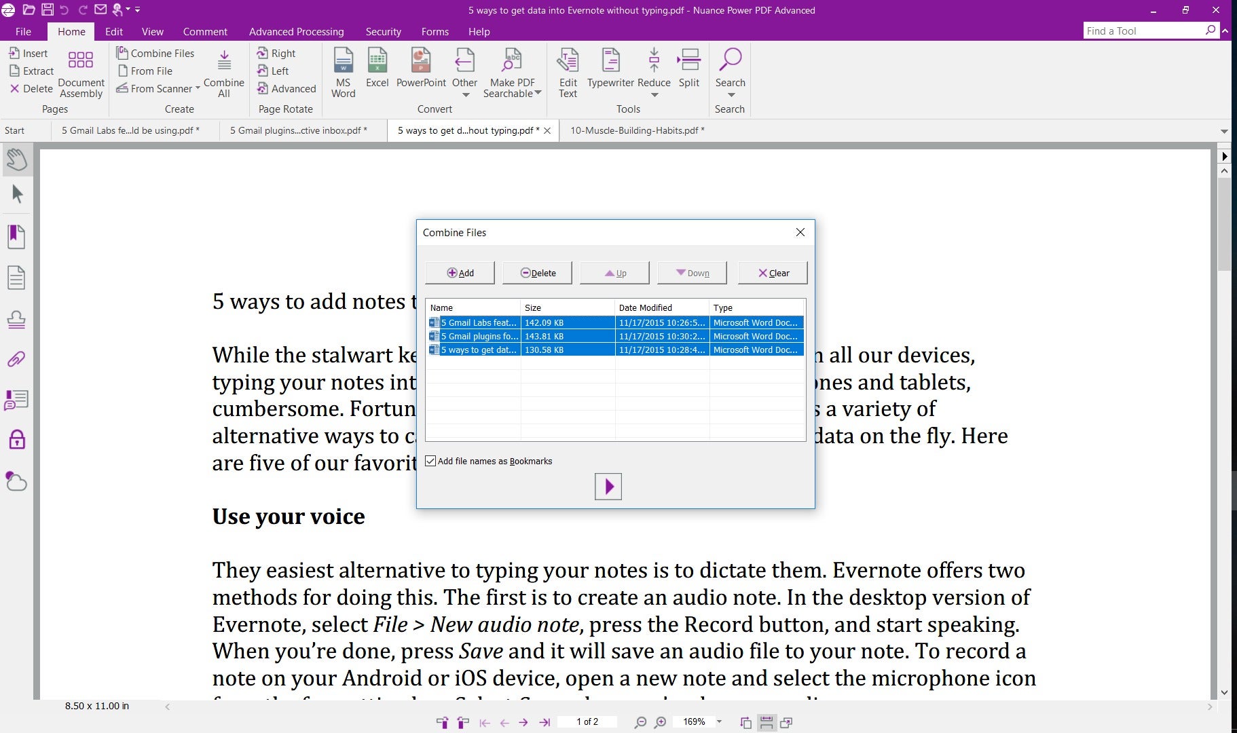Open the Security lock panel
1237x733 pixels.
[17, 440]
